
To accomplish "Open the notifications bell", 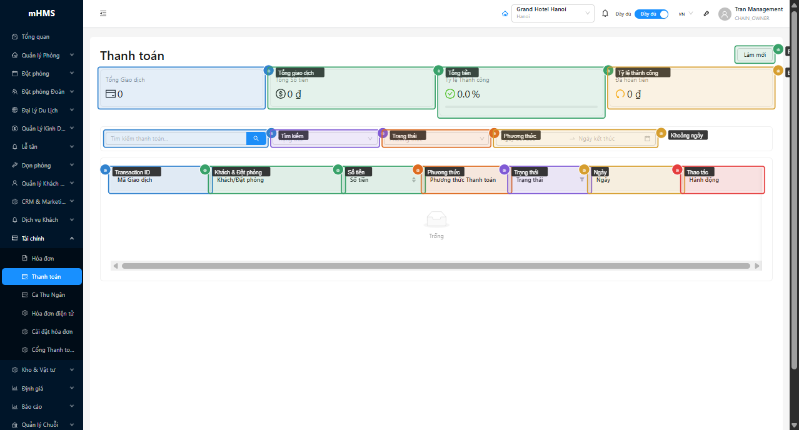I will tap(605, 14).
